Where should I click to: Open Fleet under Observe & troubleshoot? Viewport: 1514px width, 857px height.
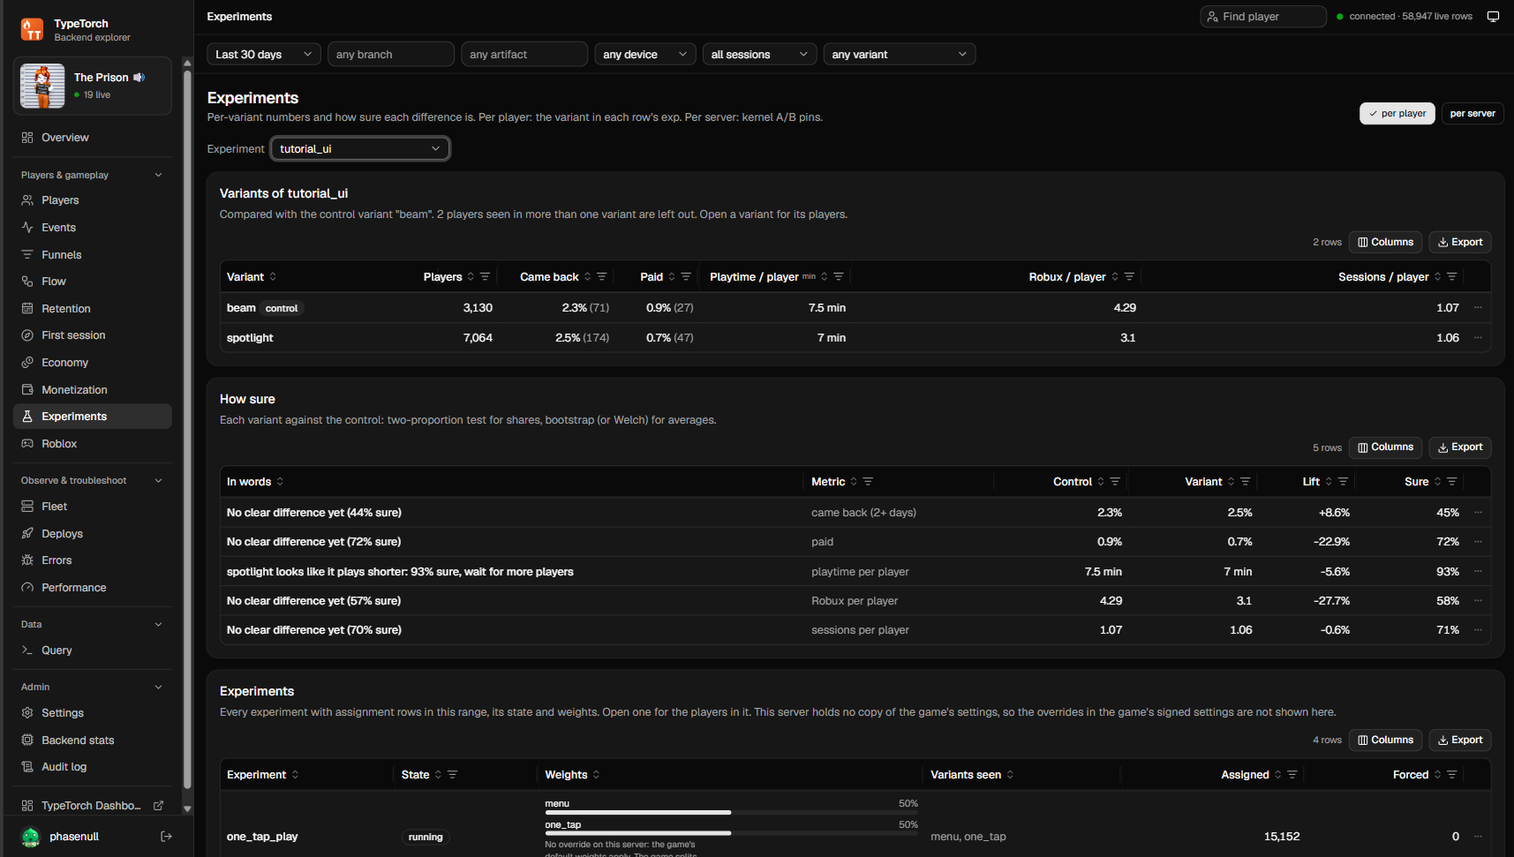coord(93,507)
